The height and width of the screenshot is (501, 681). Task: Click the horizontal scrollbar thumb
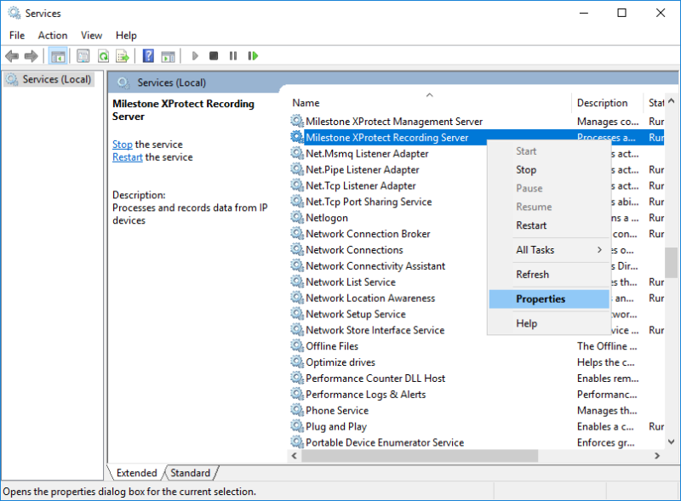420,455
